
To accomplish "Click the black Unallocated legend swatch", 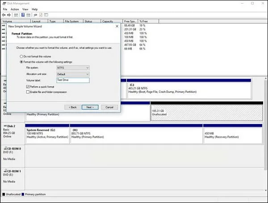I will [4, 194].
